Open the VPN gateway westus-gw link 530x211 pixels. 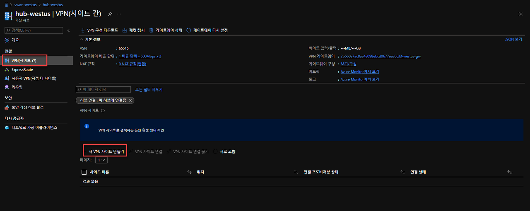pos(381,56)
